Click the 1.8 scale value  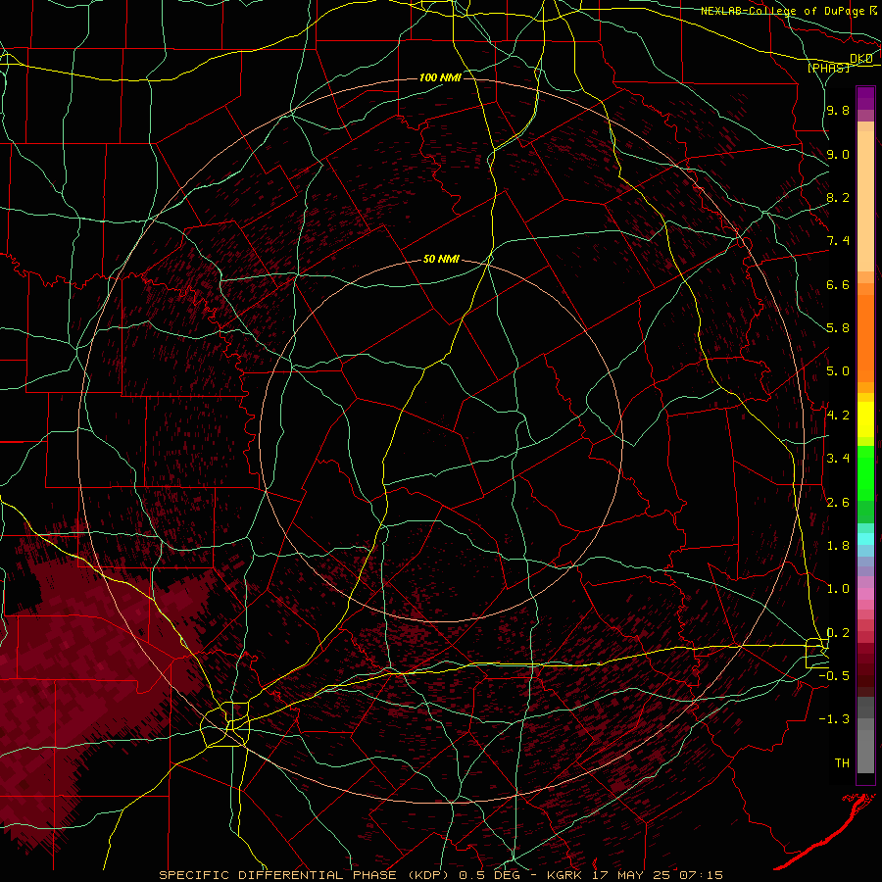(x=838, y=546)
